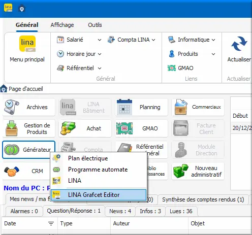Viewport: 252px width, 235px height.
Task: Click GMAO link in Liens group
Action: click(180, 68)
